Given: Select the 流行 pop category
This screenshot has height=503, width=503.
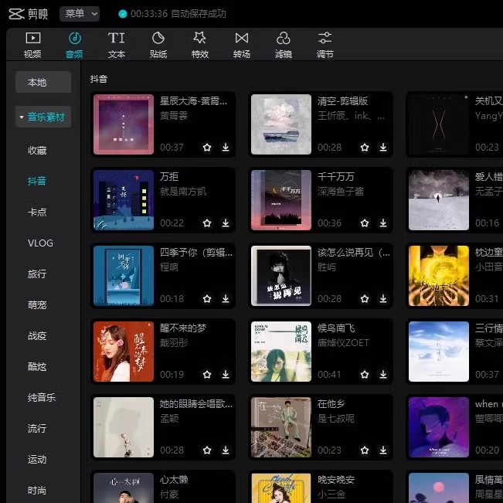Looking at the screenshot, I should pos(37,429).
